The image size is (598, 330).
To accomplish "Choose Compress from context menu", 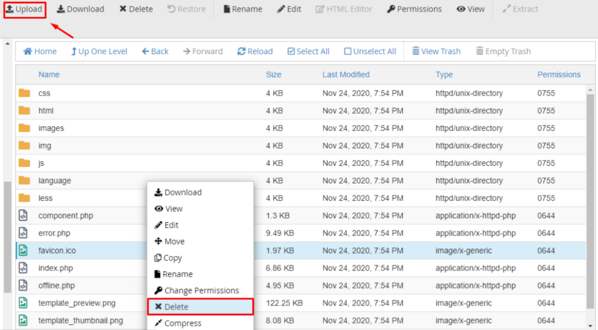I will tap(178, 323).
